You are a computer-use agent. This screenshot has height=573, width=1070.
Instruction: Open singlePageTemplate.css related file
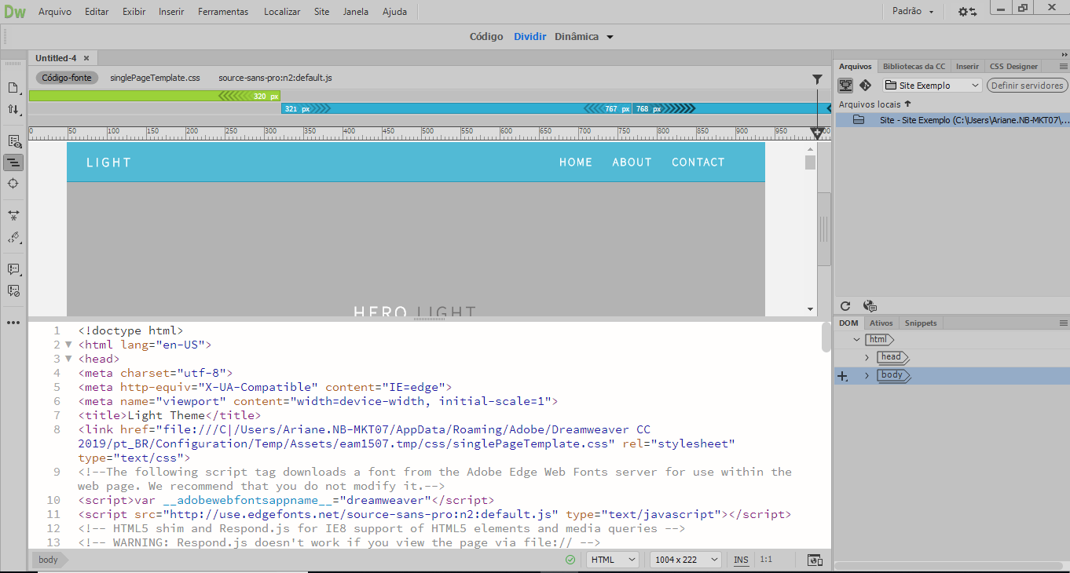[155, 78]
